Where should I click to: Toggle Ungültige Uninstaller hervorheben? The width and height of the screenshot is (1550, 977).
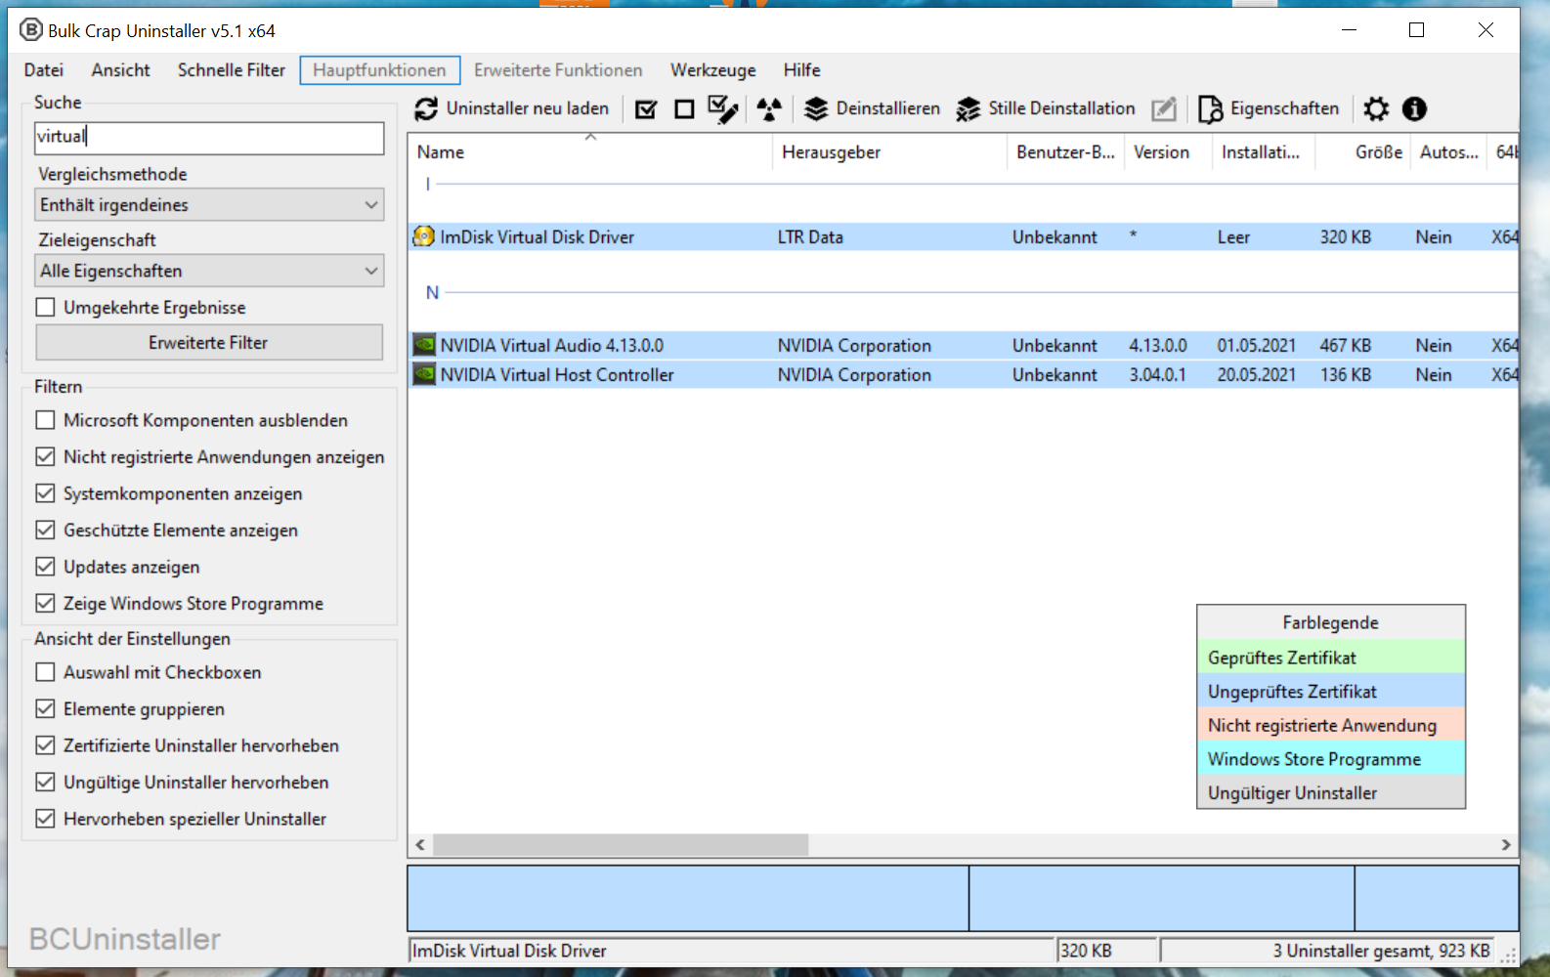(45, 782)
